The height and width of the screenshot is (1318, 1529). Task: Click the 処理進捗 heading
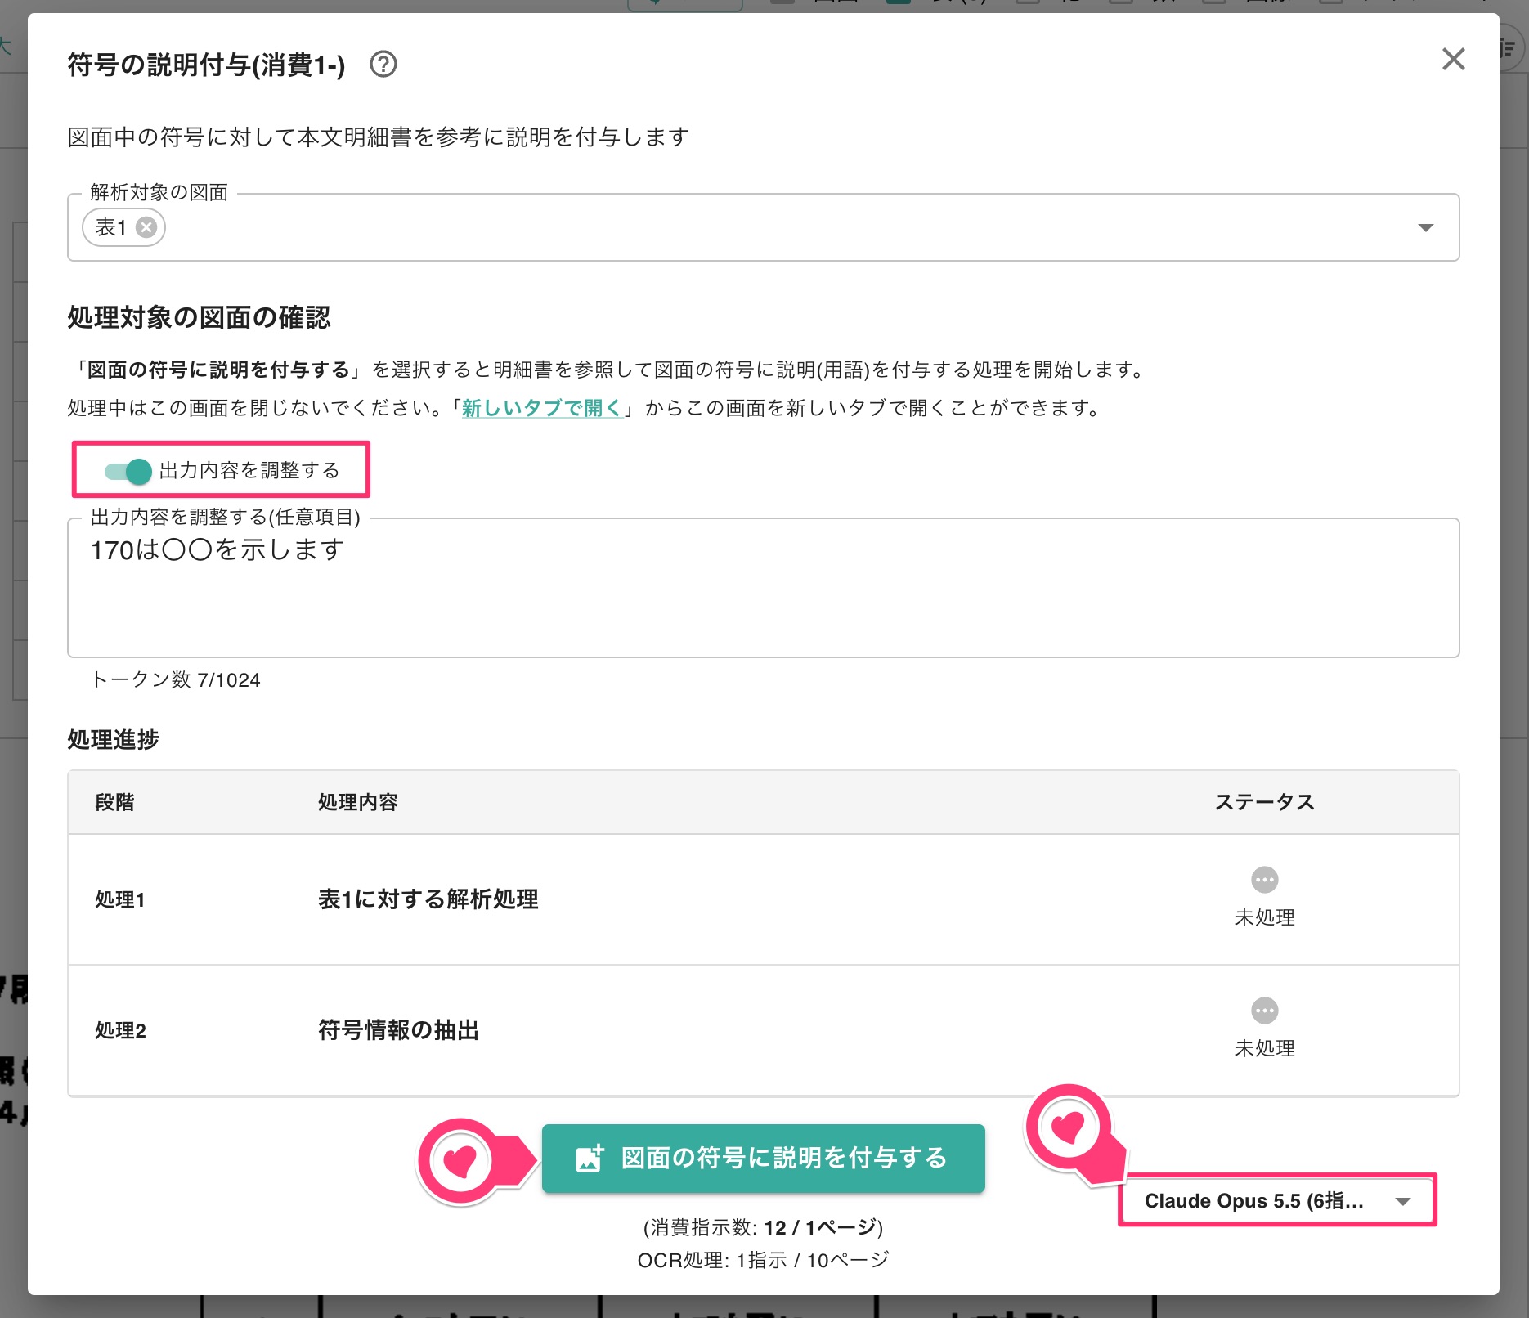(113, 739)
